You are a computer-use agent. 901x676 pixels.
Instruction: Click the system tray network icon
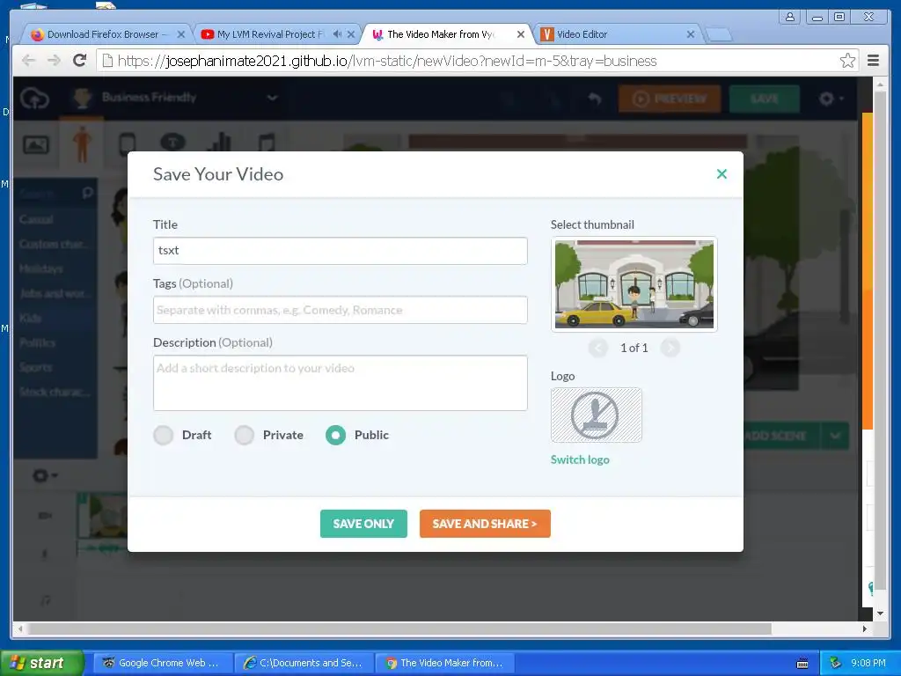pos(835,663)
